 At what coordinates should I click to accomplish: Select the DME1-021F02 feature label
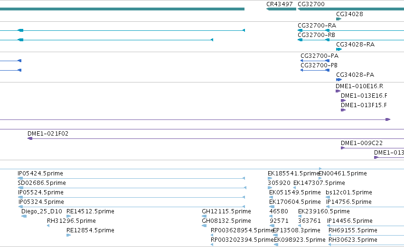[48, 134]
